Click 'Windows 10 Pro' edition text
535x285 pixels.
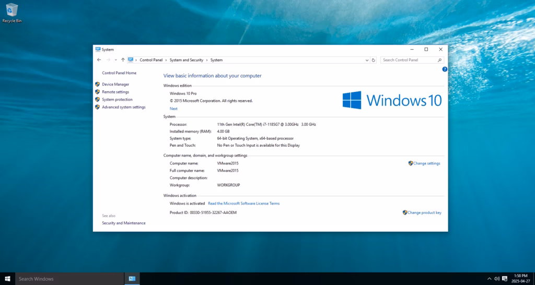pos(183,93)
